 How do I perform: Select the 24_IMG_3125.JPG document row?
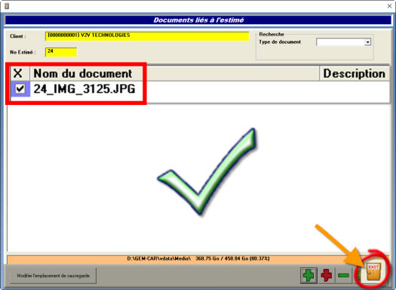tap(200, 89)
